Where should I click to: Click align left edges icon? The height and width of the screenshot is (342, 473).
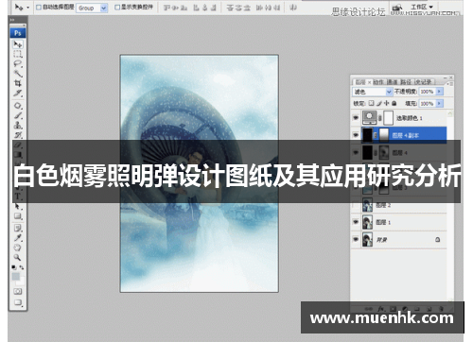pos(197,8)
